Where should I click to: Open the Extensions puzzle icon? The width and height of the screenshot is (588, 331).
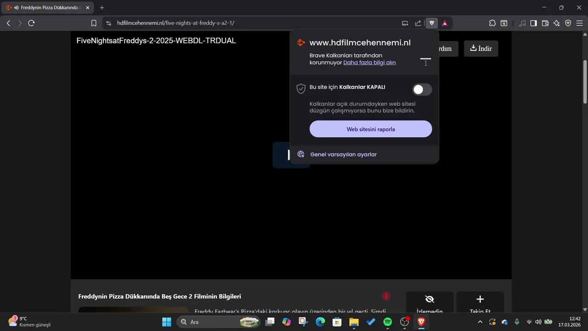[492, 23]
